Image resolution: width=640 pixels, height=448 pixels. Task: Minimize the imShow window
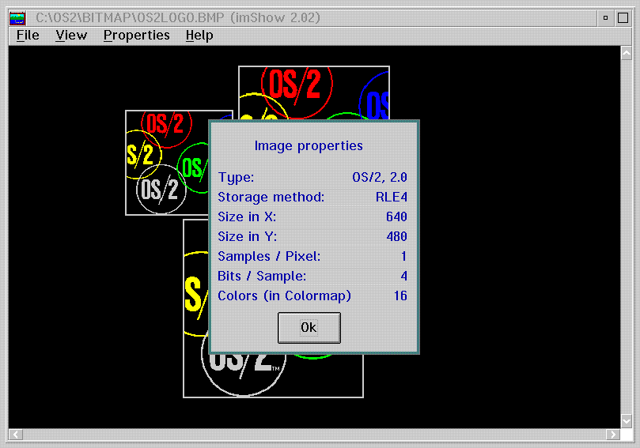[606, 18]
